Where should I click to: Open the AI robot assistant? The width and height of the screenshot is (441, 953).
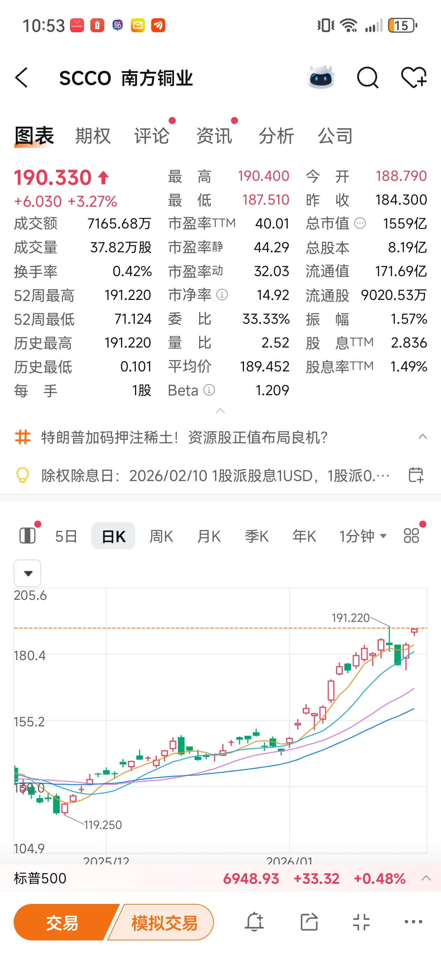tap(321, 77)
